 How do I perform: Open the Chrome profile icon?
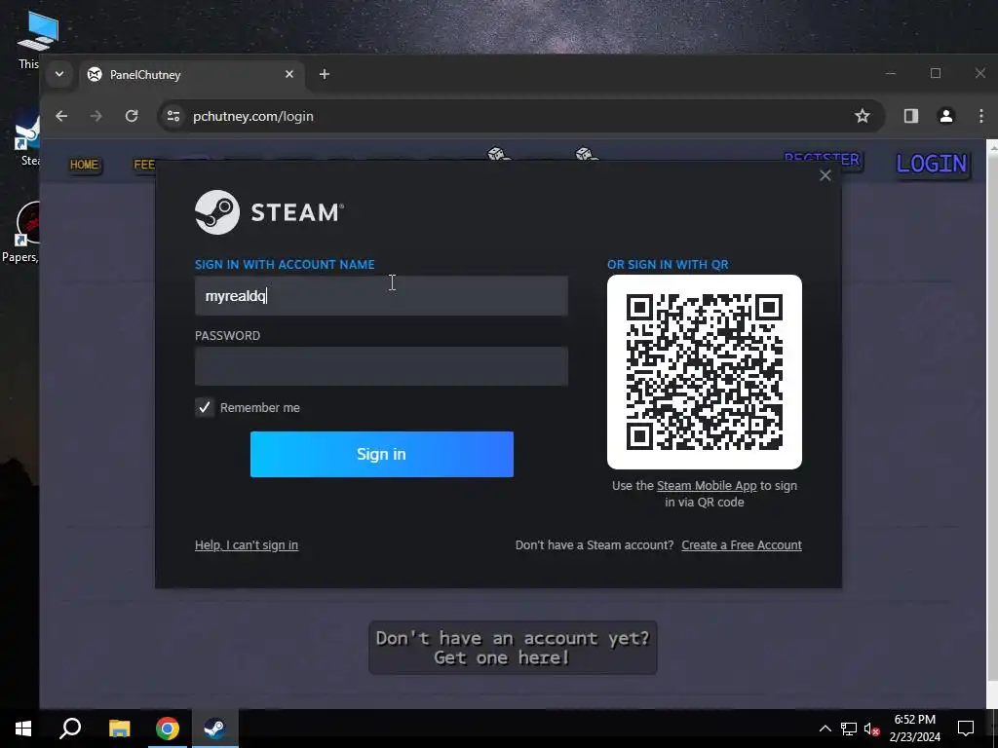pyautogui.click(x=945, y=116)
